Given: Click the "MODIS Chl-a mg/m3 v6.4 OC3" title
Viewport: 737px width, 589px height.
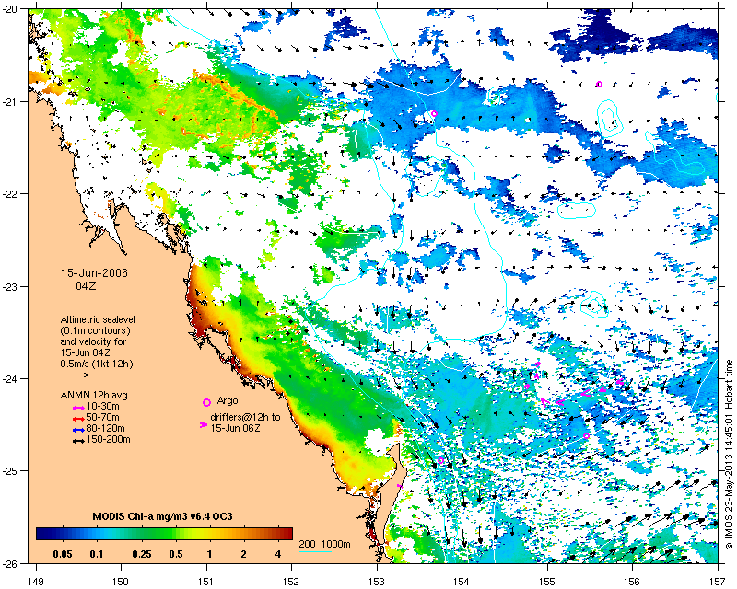Looking at the screenshot, I should (162, 516).
